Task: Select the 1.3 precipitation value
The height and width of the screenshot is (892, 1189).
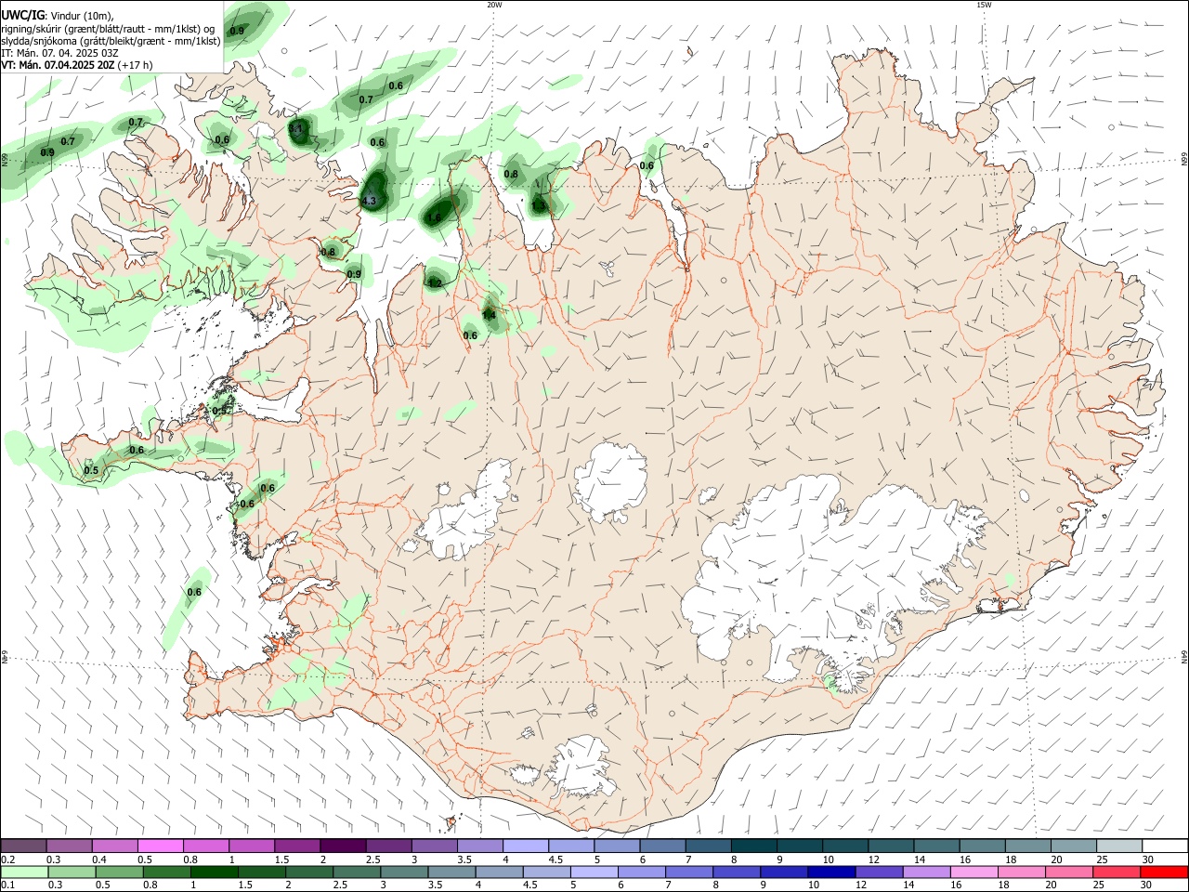Action: (539, 205)
